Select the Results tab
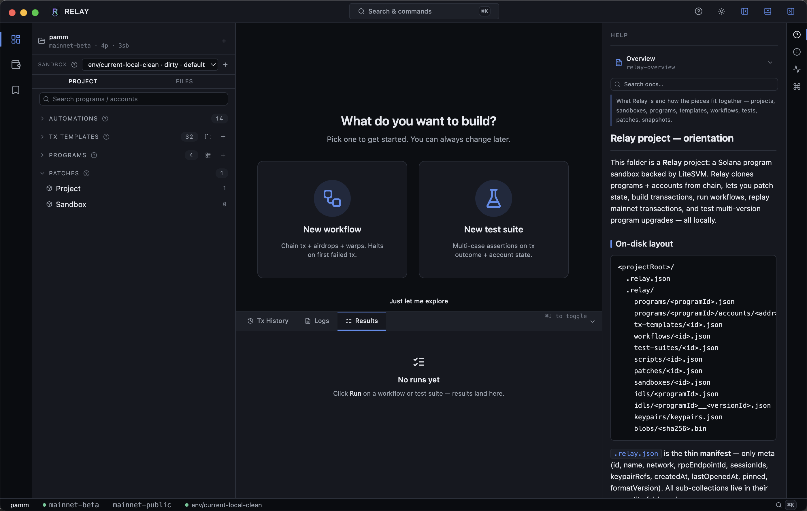807x511 pixels. tap(362, 321)
